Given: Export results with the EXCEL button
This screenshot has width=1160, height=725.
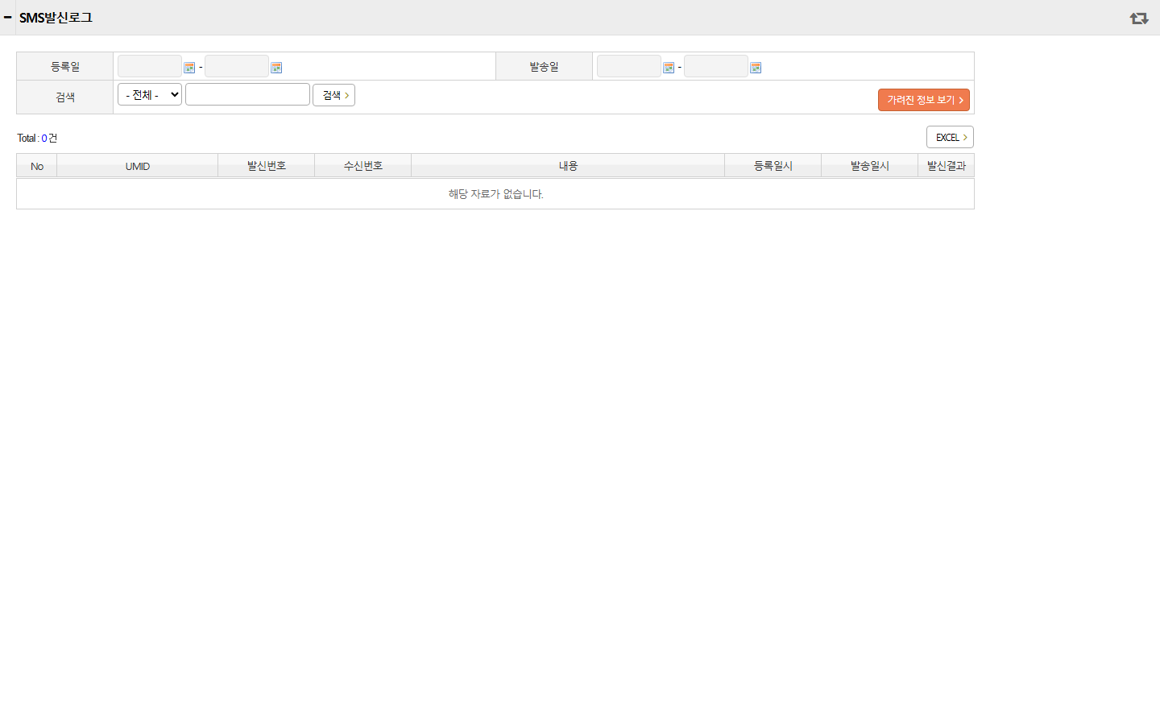Looking at the screenshot, I should (950, 137).
